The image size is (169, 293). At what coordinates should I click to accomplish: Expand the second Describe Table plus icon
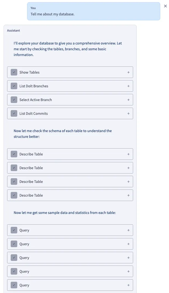pyautogui.click(x=128, y=168)
